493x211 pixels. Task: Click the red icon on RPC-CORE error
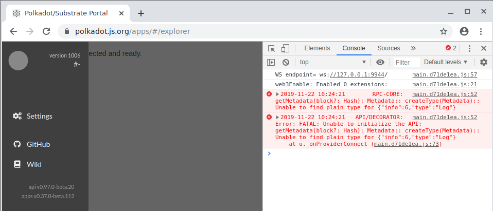(x=269, y=94)
